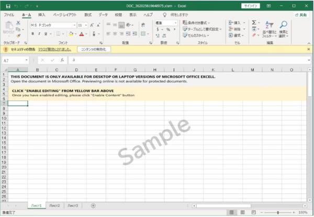Select the Format Painter brush icon
Screen dimensions: 314x217
(x=18, y=36)
